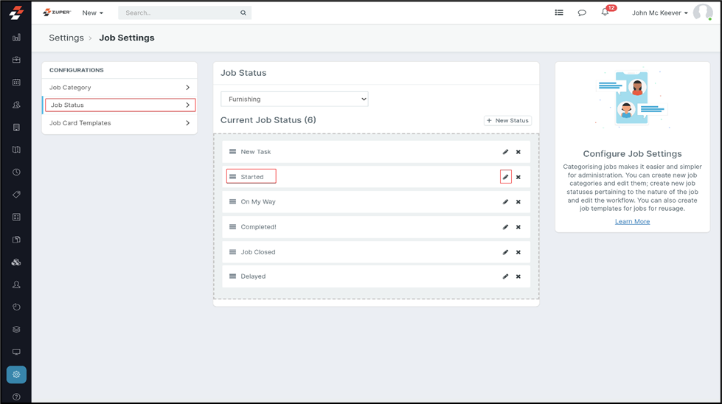This screenshot has height=404, width=722.
Task: Go to Settings breadcrumb
Action: pyautogui.click(x=66, y=38)
